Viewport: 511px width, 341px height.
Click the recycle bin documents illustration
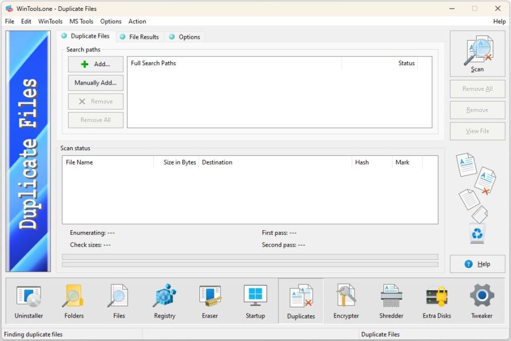coord(477,198)
